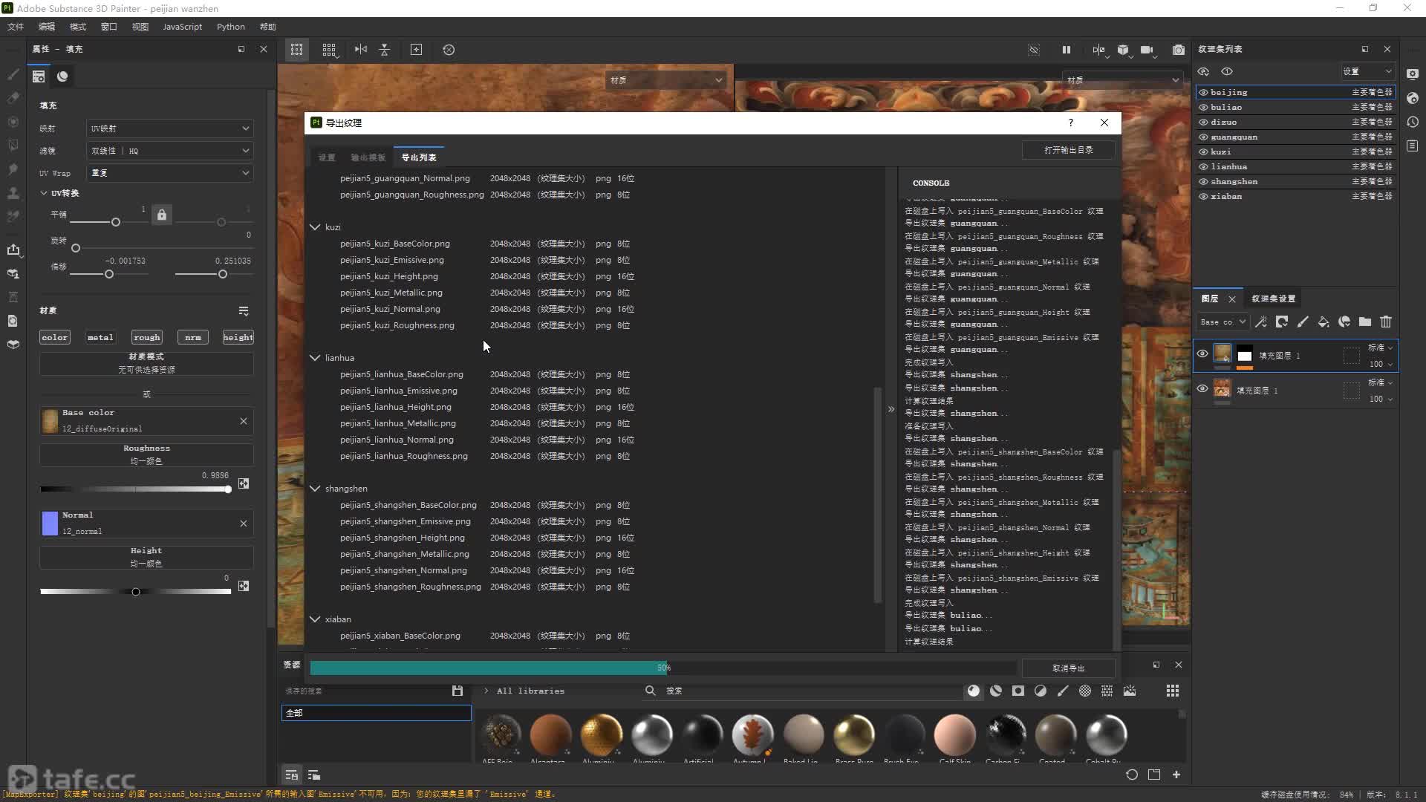Filter assets by brushes icon
This screenshot has height=802, width=1426.
(x=1063, y=691)
